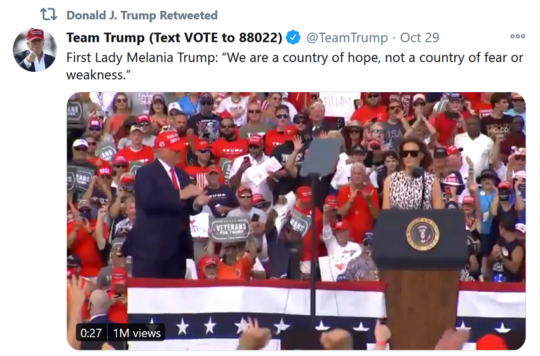Click the teleprompter glass panel
540x356 pixels.
(x=321, y=156)
